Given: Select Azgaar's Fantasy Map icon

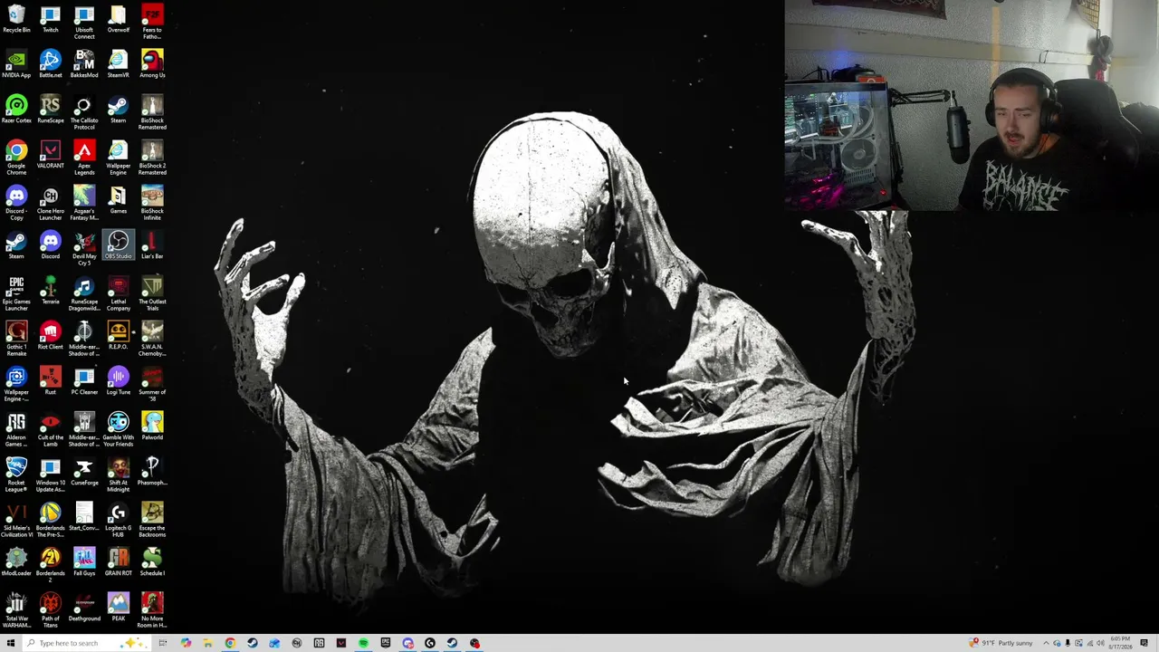Looking at the screenshot, I should [x=84, y=204].
